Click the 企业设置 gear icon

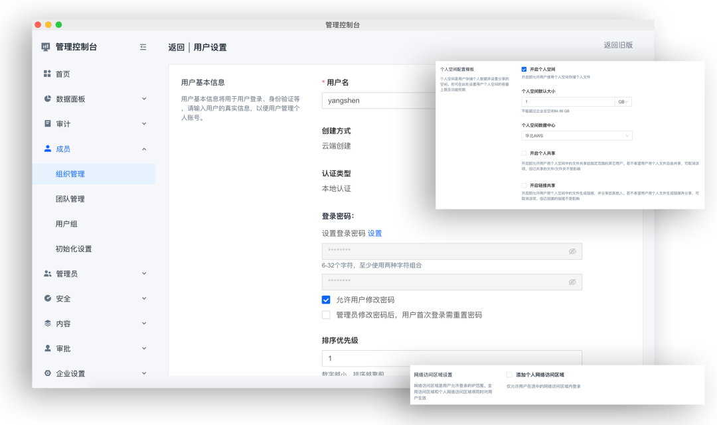pyautogui.click(x=48, y=373)
